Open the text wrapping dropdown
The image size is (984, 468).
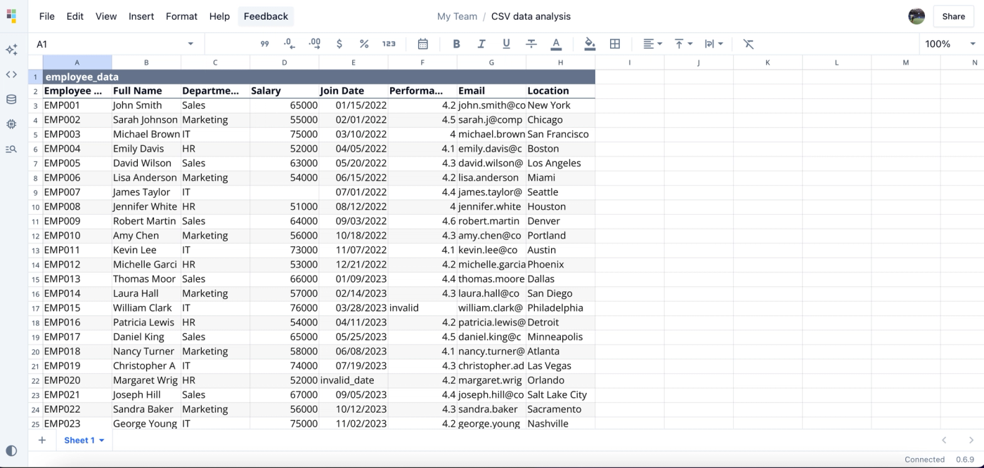click(x=713, y=44)
